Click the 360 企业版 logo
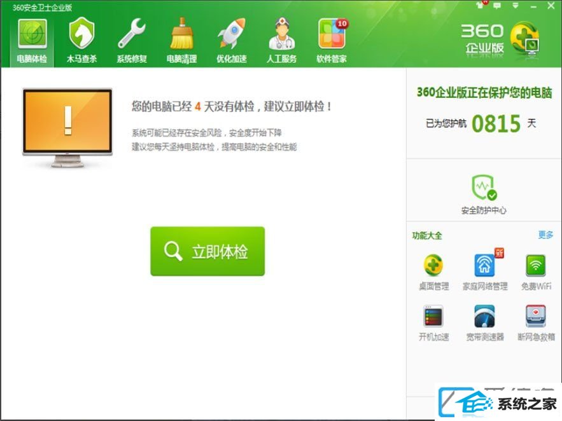The image size is (562, 421). 500,40
